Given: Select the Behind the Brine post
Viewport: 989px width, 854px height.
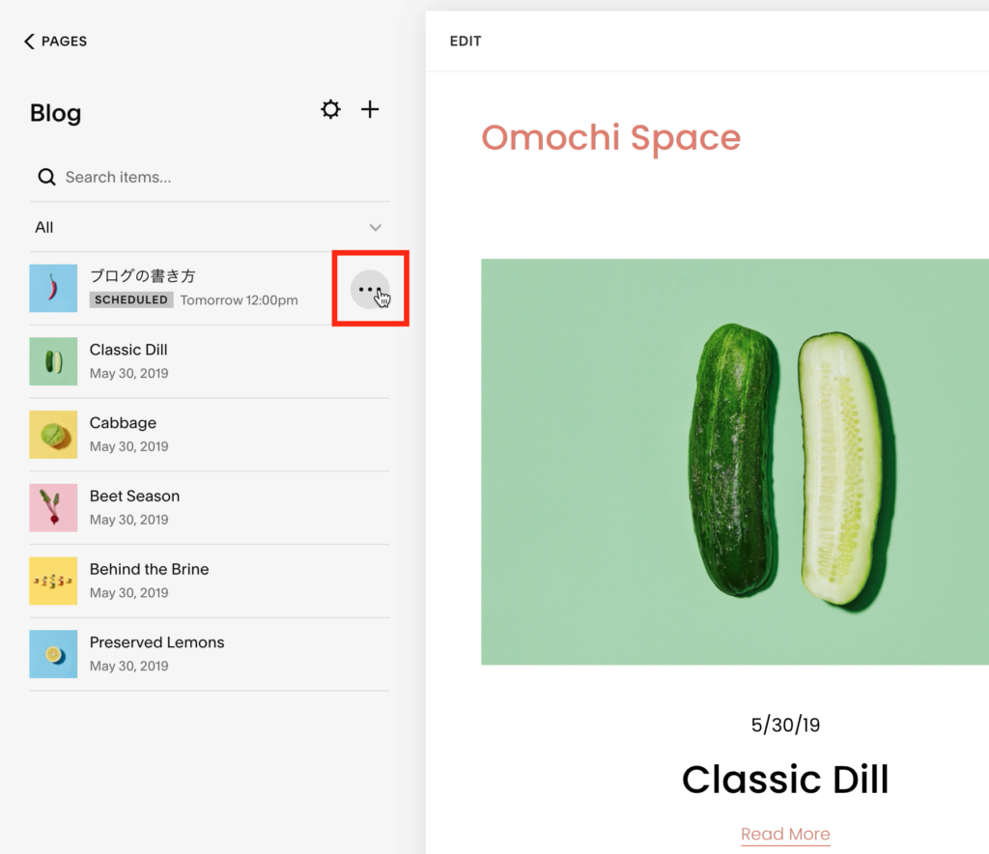Looking at the screenshot, I should [x=210, y=581].
